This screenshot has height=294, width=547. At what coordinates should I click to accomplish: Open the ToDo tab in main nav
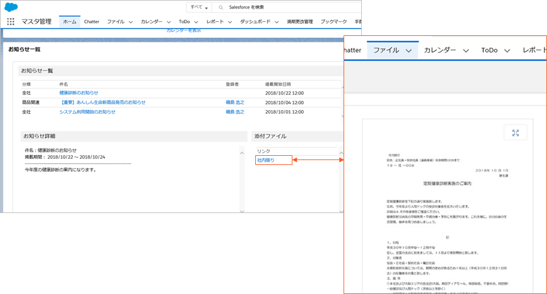point(184,22)
